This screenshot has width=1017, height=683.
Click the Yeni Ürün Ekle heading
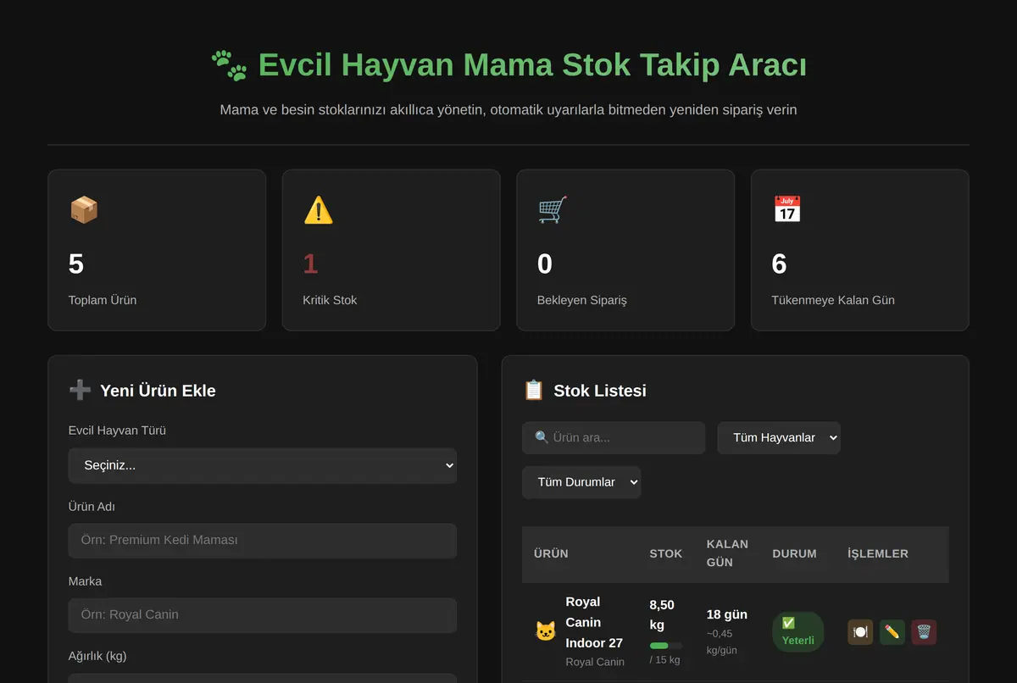click(x=158, y=391)
